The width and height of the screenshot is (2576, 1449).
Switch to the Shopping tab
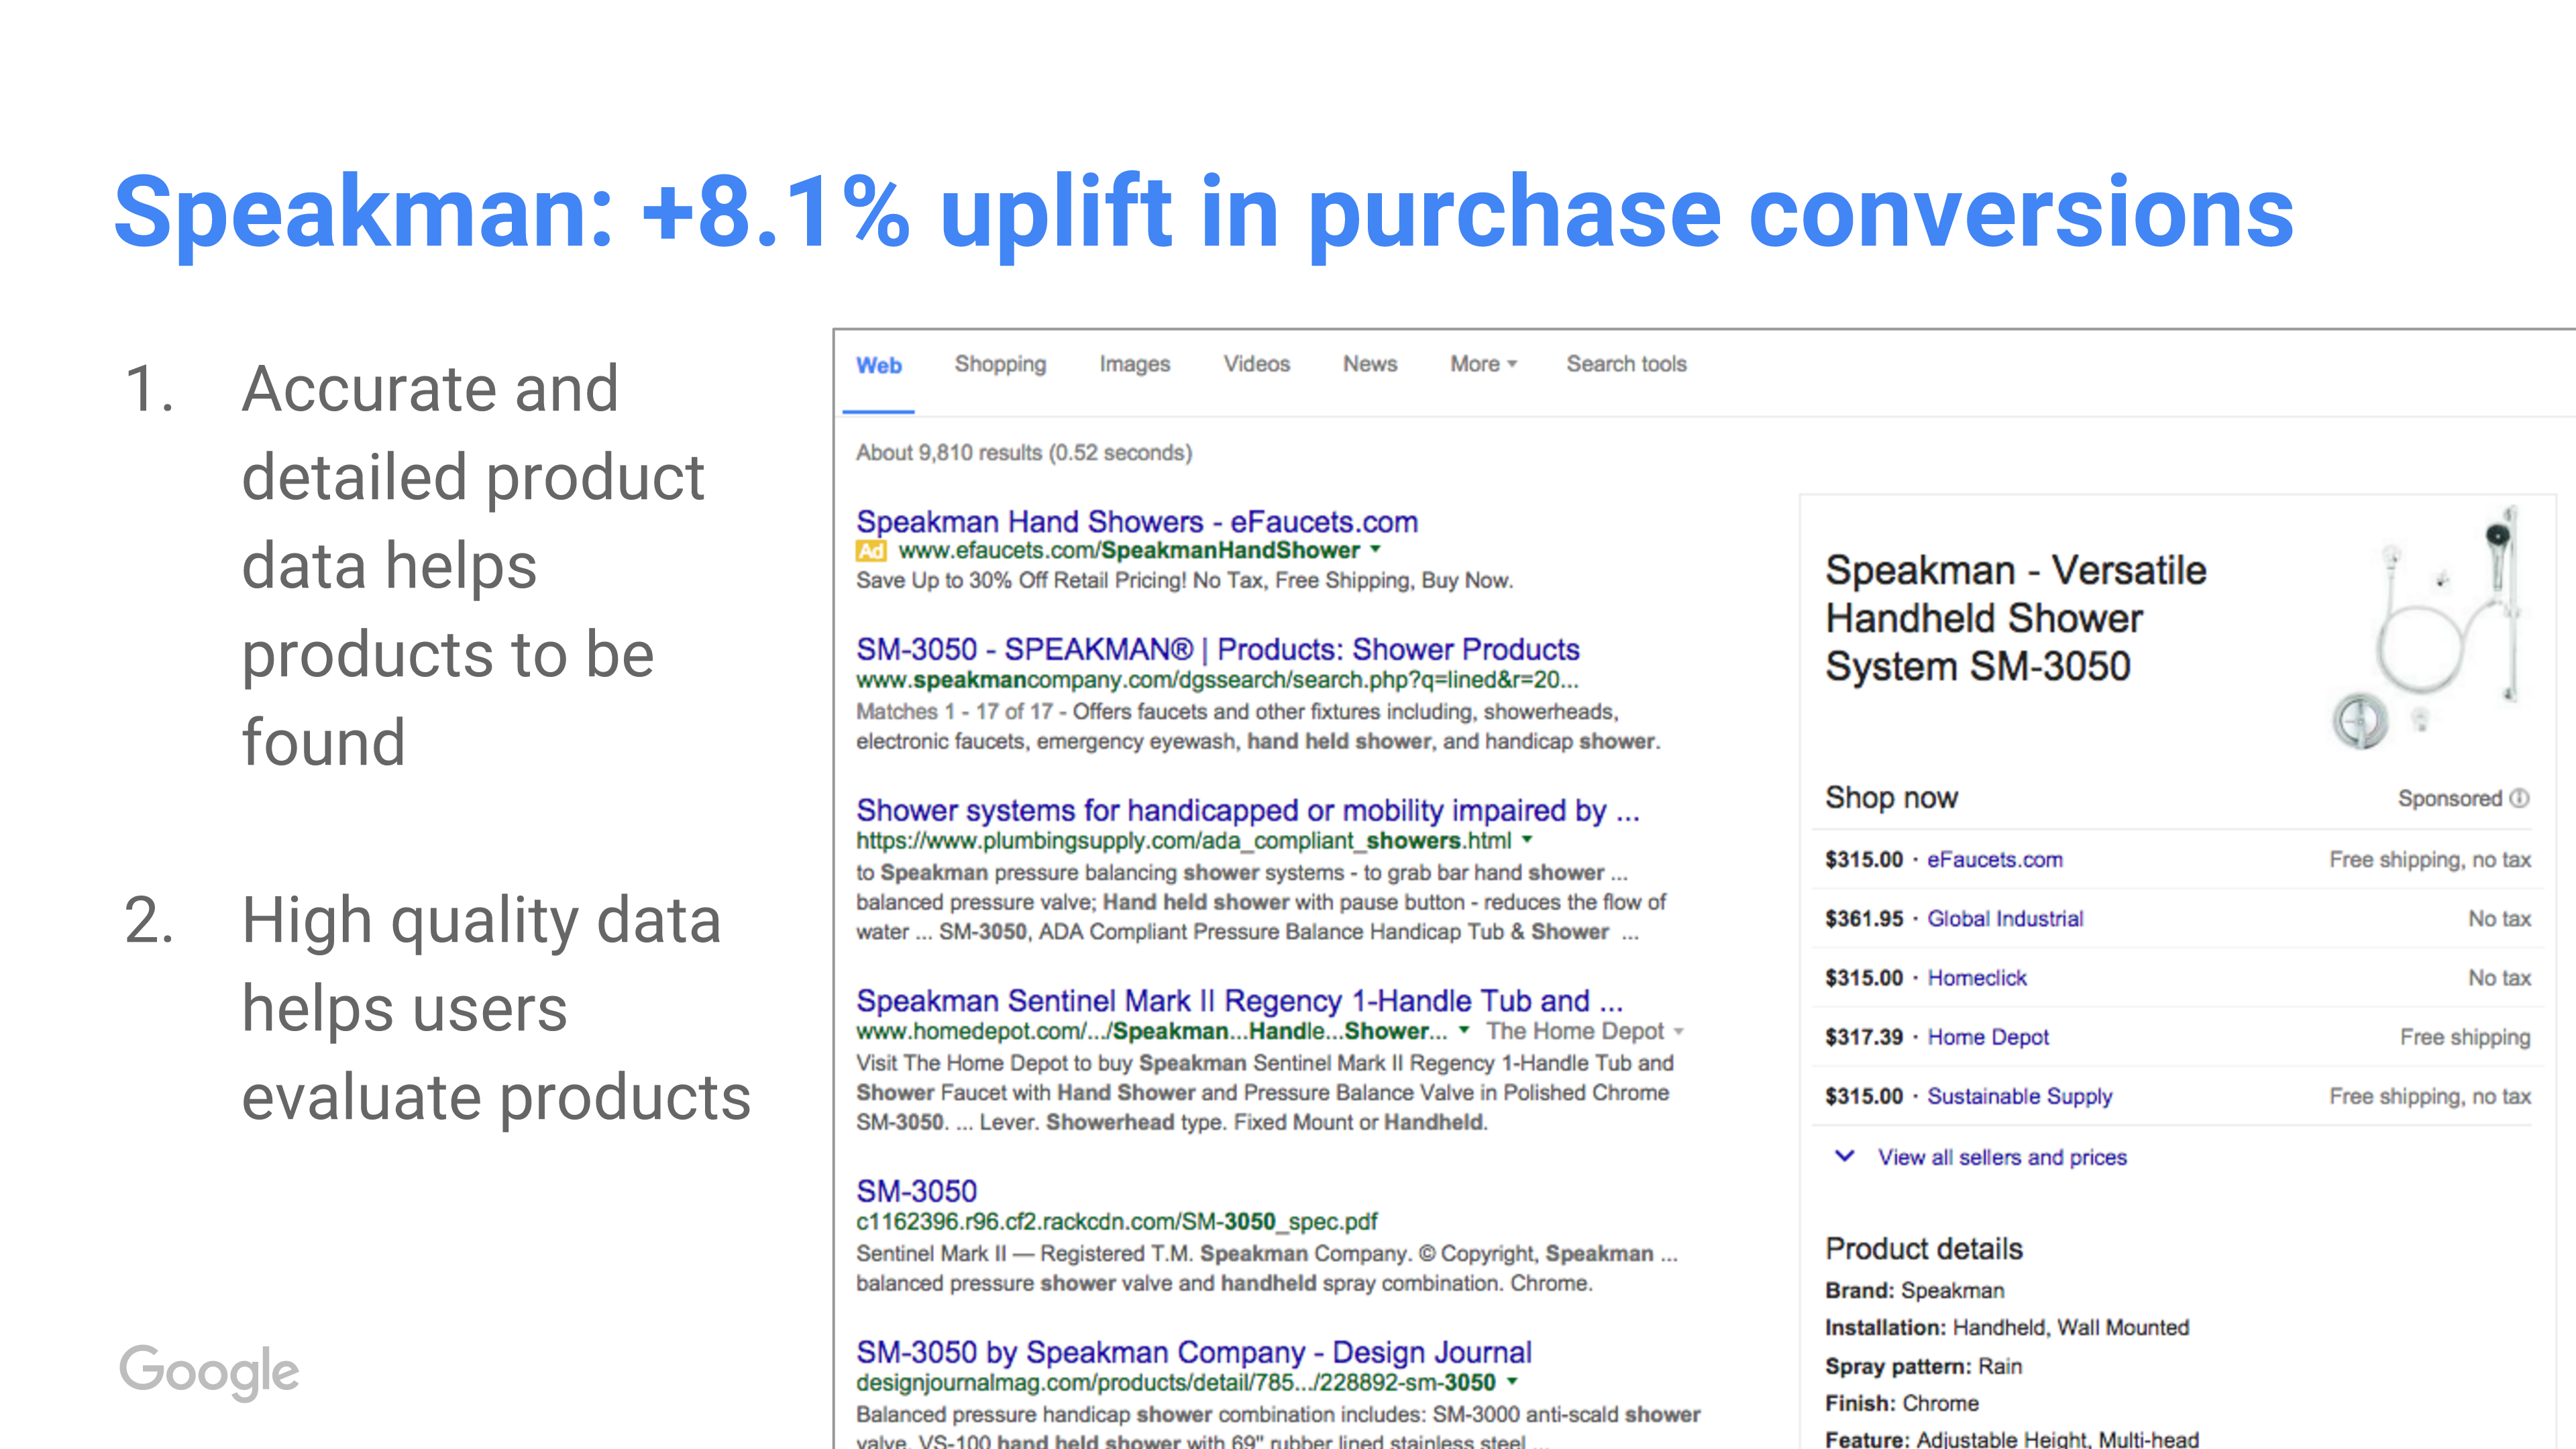pos(1000,364)
